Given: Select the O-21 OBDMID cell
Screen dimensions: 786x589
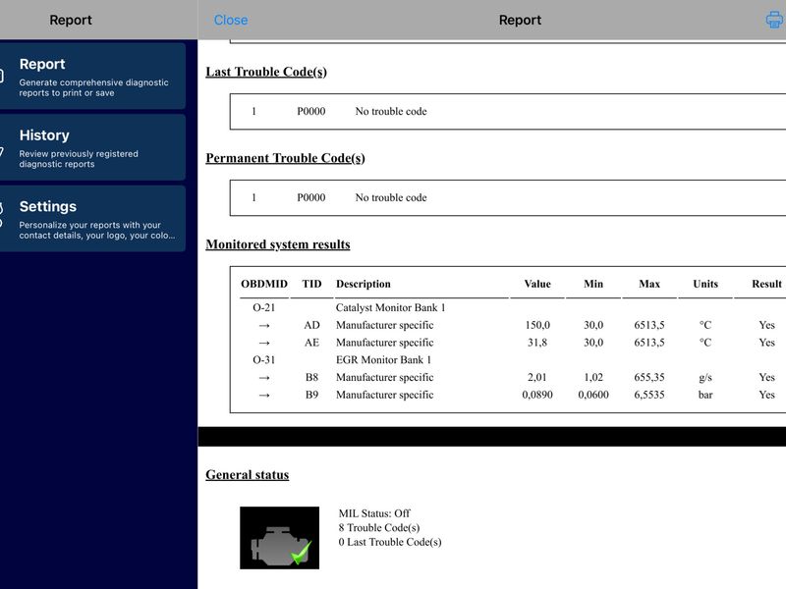Looking at the screenshot, I should point(264,307).
